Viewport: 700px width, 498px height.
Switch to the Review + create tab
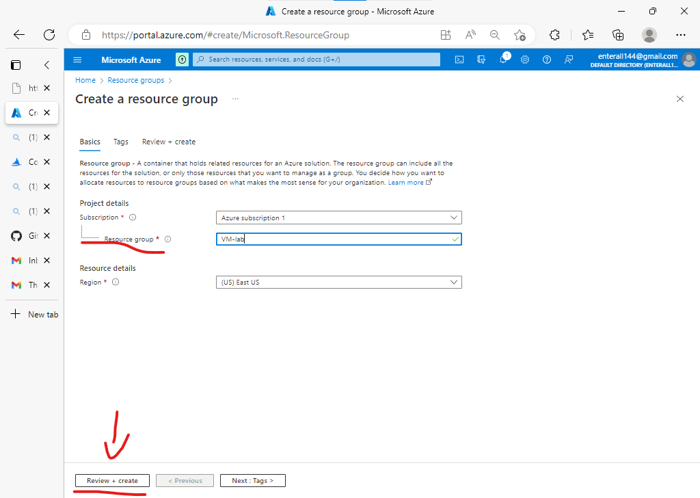pyautogui.click(x=168, y=142)
